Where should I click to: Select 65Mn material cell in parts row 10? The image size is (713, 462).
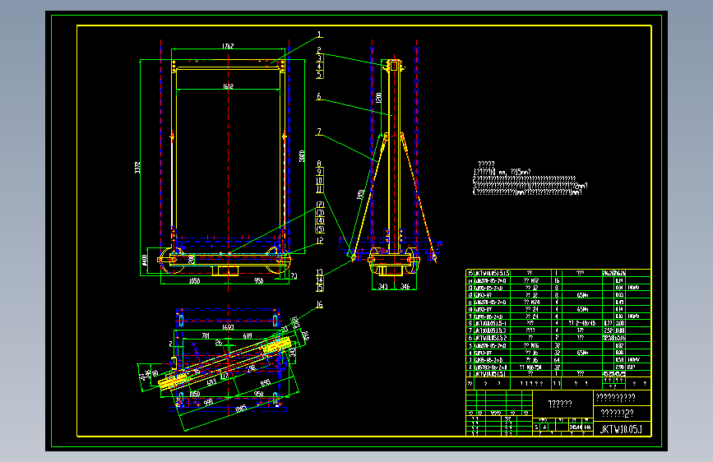pyautogui.click(x=582, y=309)
